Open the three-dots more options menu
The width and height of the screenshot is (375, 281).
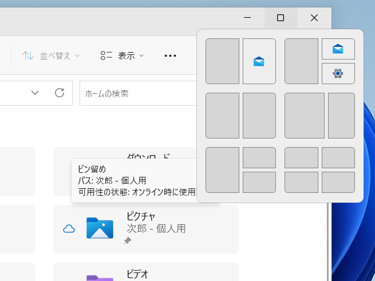(170, 56)
